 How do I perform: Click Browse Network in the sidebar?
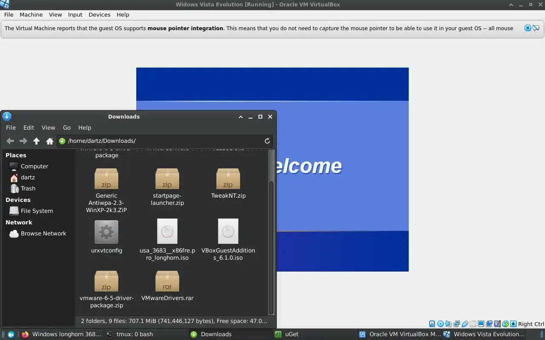(x=38, y=233)
